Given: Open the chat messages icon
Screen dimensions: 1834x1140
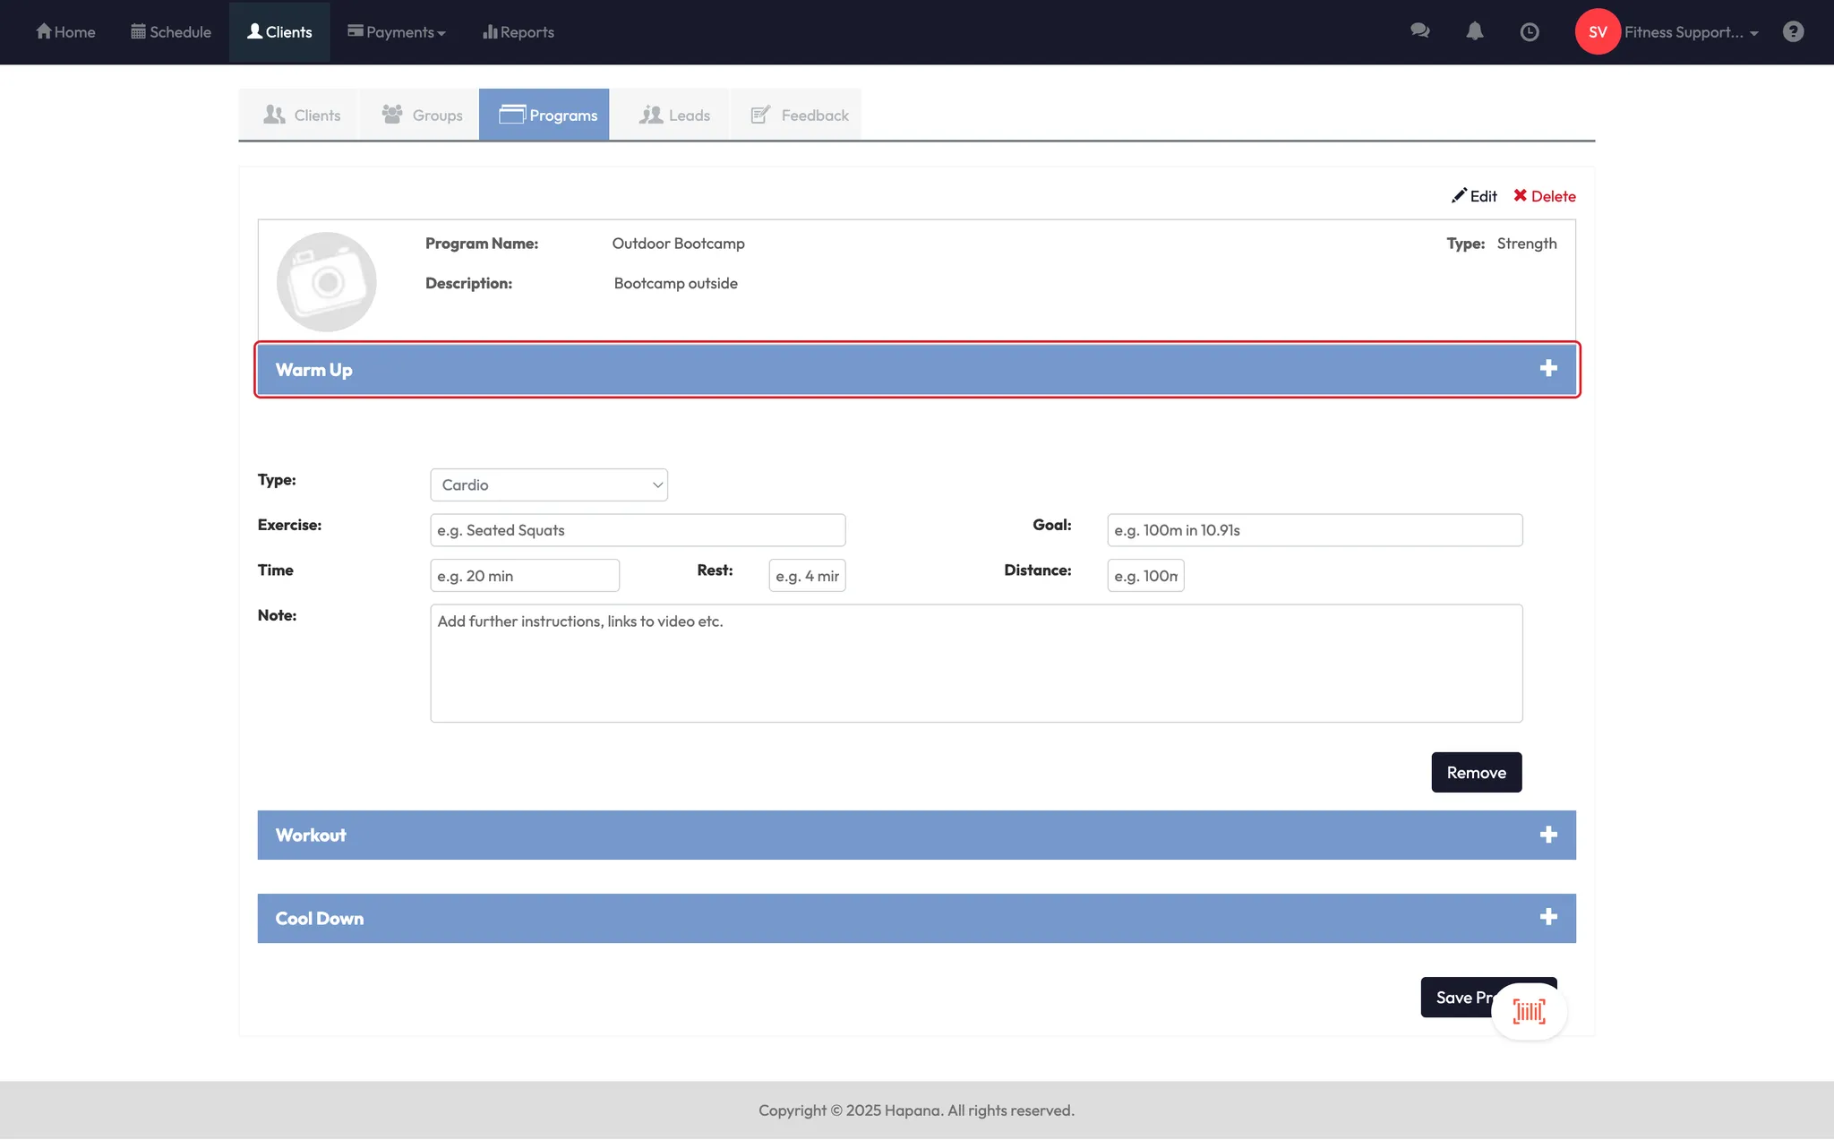Looking at the screenshot, I should (1419, 31).
